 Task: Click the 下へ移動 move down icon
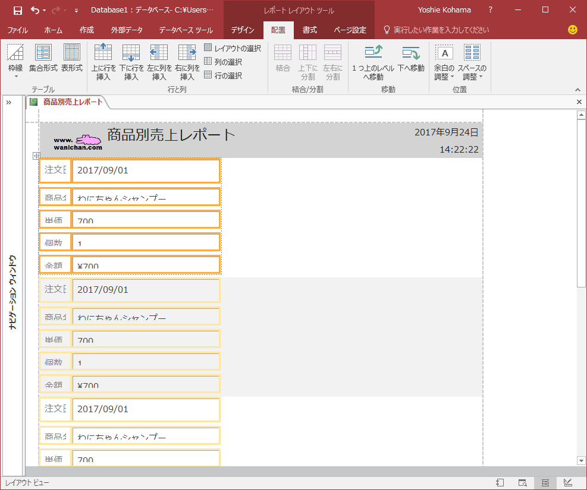click(411, 58)
